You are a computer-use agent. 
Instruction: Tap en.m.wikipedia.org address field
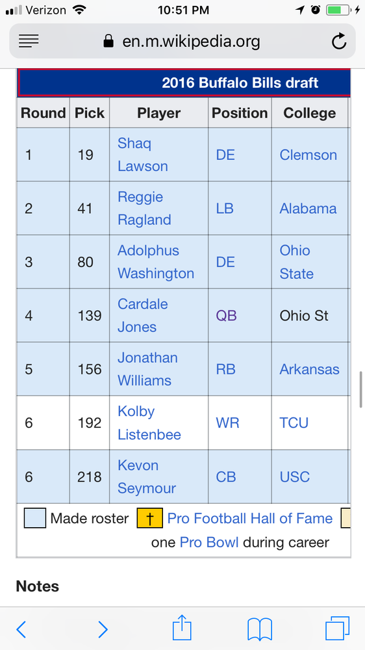(182, 41)
